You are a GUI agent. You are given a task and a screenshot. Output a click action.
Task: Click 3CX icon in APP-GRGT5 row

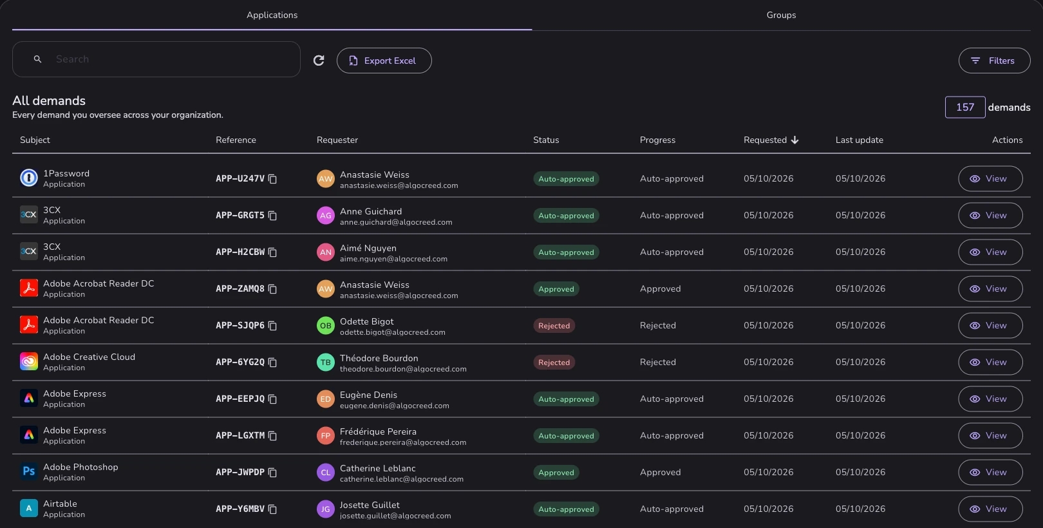[29, 214]
